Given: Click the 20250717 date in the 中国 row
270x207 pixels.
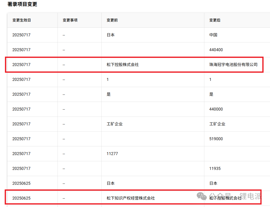Looking at the screenshot, I should pos(21,35).
